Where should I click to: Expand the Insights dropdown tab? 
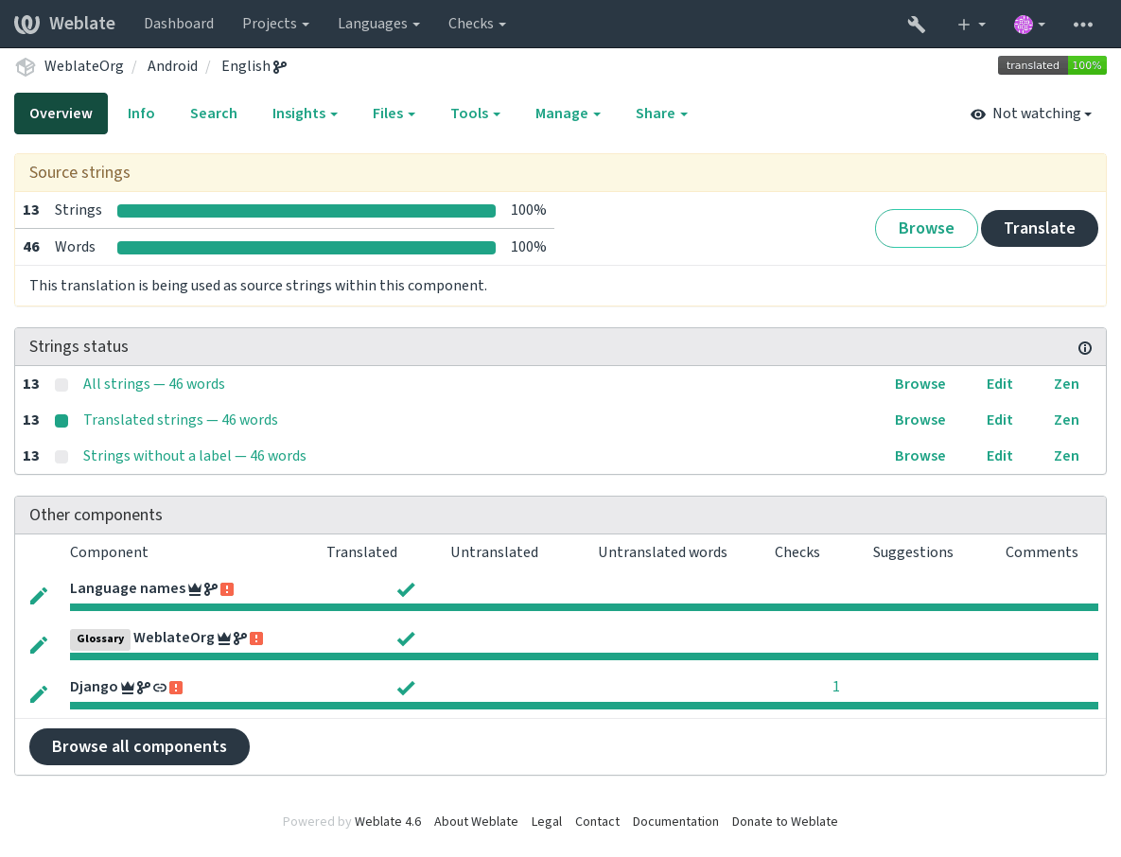pyautogui.click(x=305, y=114)
